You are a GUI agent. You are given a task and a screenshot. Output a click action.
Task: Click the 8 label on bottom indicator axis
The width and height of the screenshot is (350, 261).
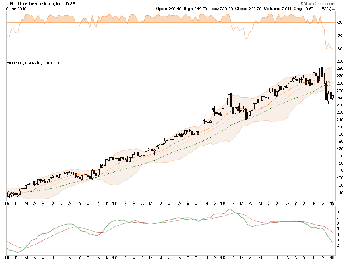[x=338, y=212]
